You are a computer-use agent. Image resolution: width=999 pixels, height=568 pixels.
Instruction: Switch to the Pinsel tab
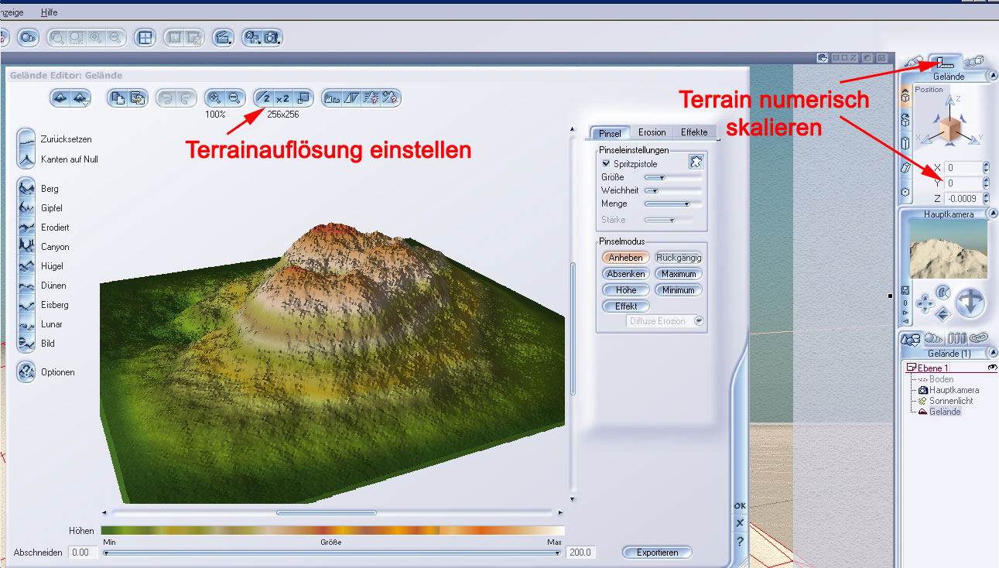coord(610,133)
